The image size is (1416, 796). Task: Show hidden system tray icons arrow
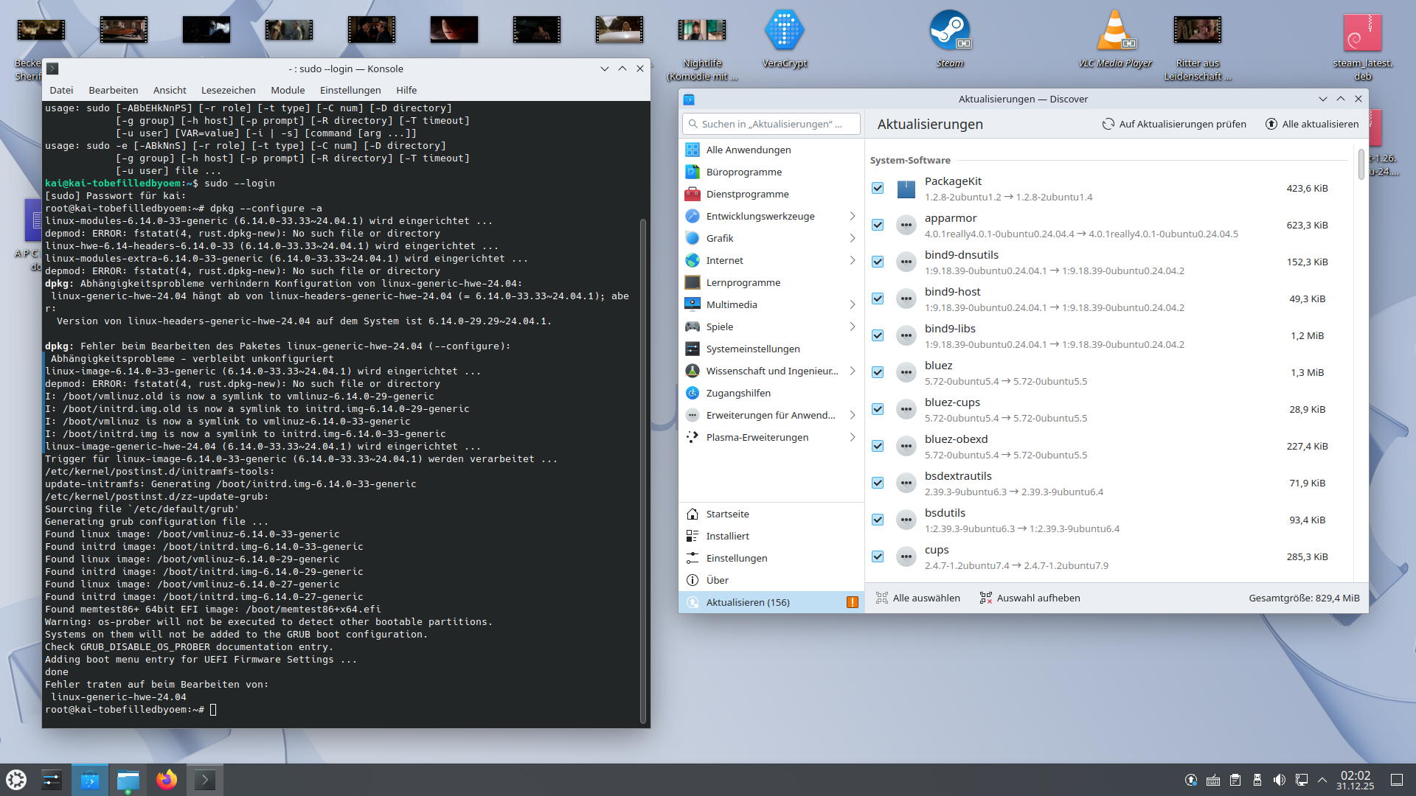1322,780
